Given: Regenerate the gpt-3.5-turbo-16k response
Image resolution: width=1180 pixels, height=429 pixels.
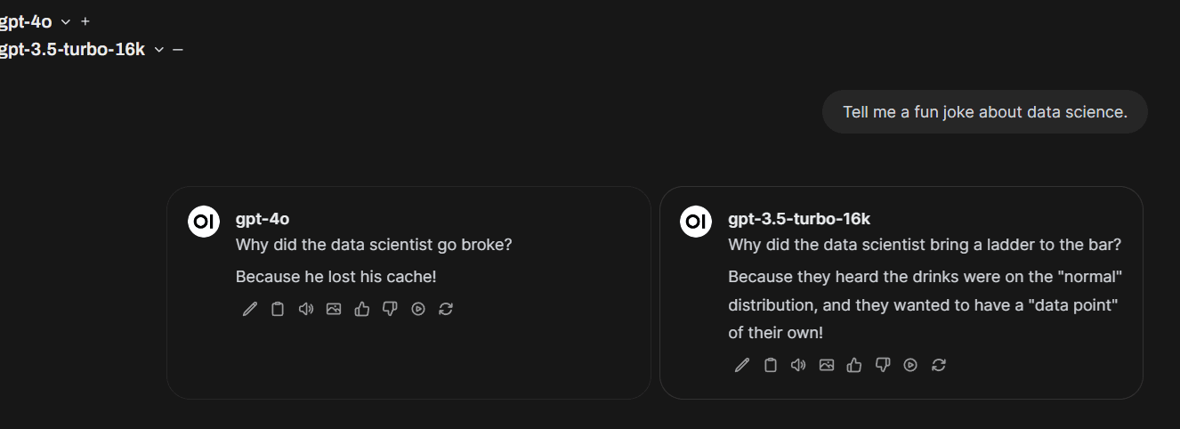Looking at the screenshot, I should 939,365.
